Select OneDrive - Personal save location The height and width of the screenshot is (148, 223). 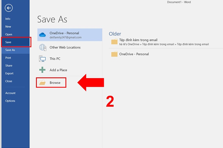[70, 35]
